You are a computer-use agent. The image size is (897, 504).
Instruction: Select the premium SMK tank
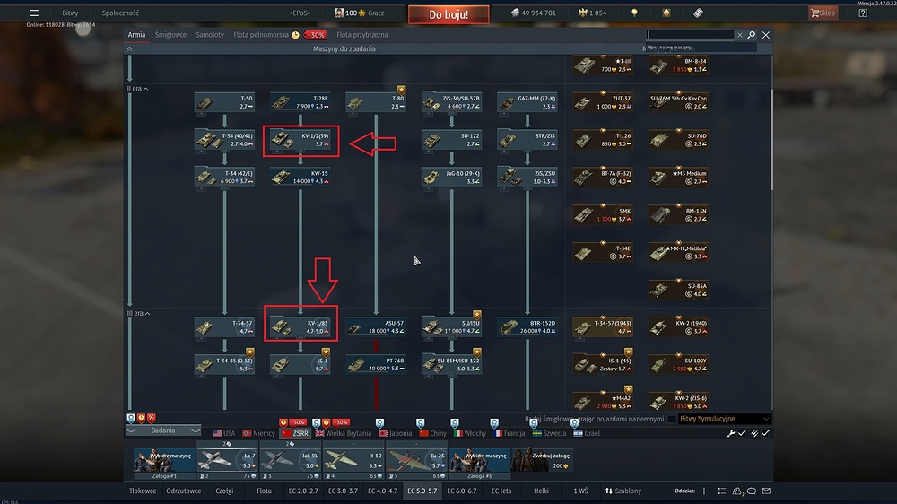click(x=603, y=214)
